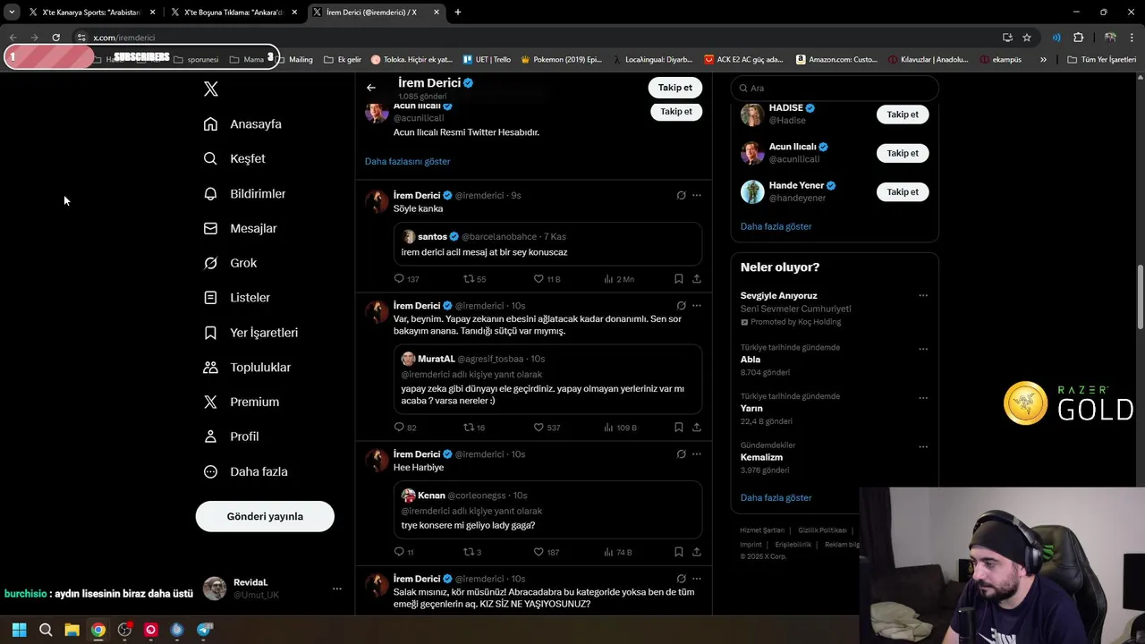Image resolution: width=1145 pixels, height=644 pixels.
Task: Follow HADISE in suggestions
Action: [x=903, y=114]
